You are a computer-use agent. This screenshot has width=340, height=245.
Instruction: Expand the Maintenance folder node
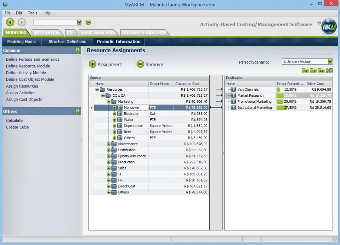[x=109, y=144]
